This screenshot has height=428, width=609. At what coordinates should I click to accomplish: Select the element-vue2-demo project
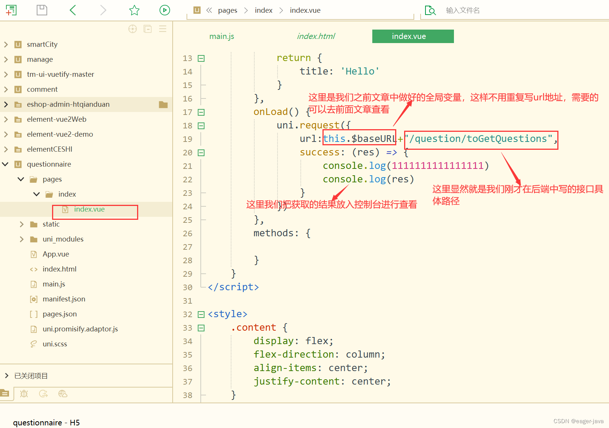[x=60, y=134]
